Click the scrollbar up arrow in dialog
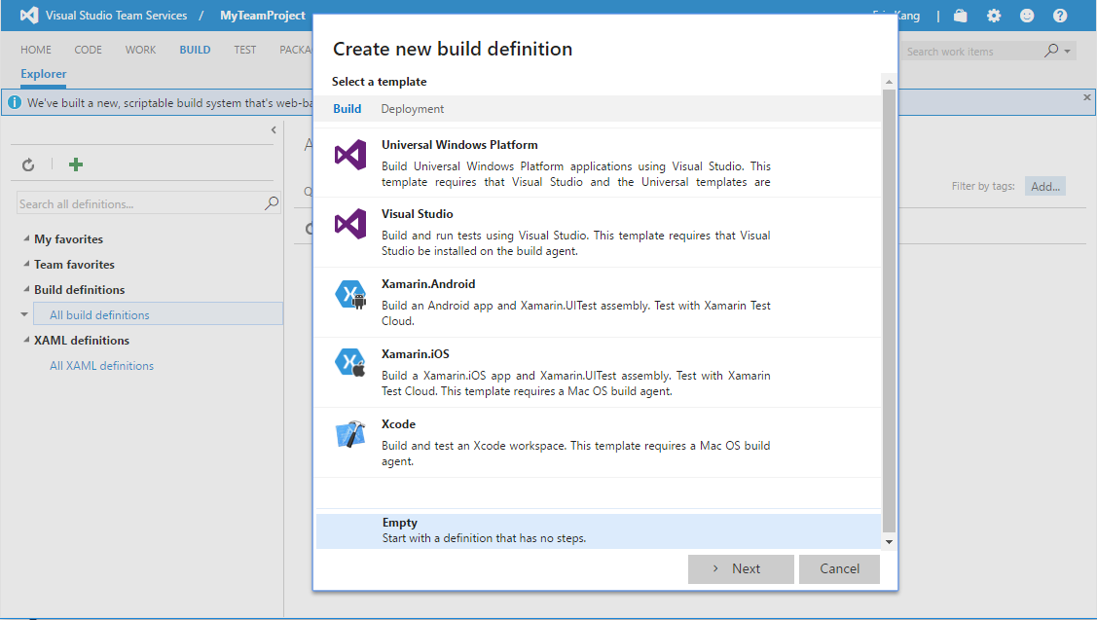This screenshot has width=1097, height=620. (x=889, y=81)
